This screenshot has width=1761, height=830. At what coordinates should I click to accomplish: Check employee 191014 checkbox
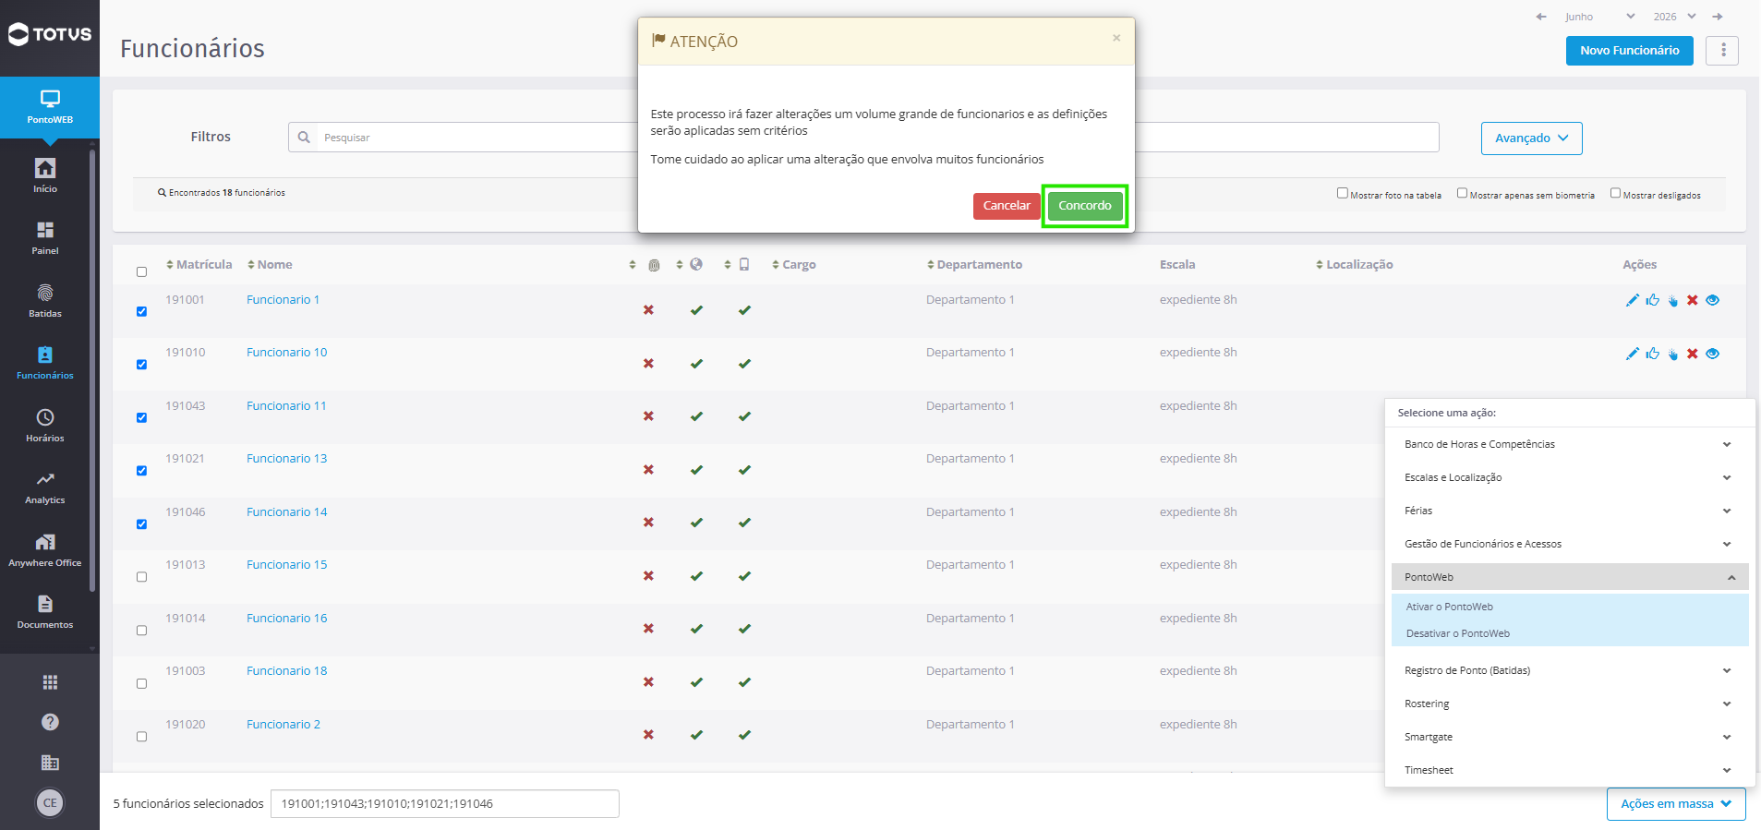click(x=141, y=631)
